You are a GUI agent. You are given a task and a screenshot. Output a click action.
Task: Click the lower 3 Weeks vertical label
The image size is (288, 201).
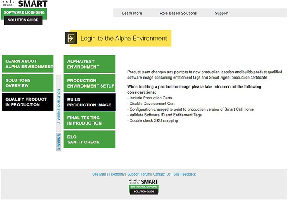(x=58, y=142)
